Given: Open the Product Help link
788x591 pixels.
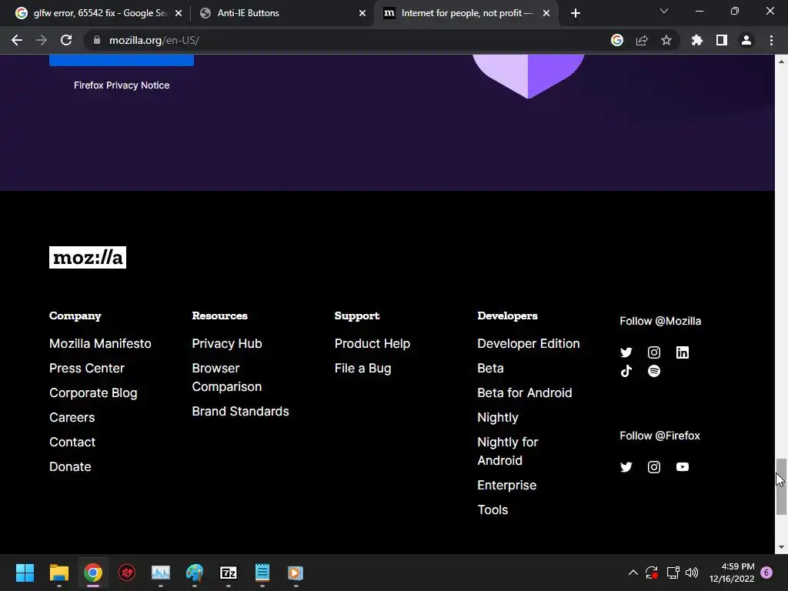Looking at the screenshot, I should coord(372,343).
